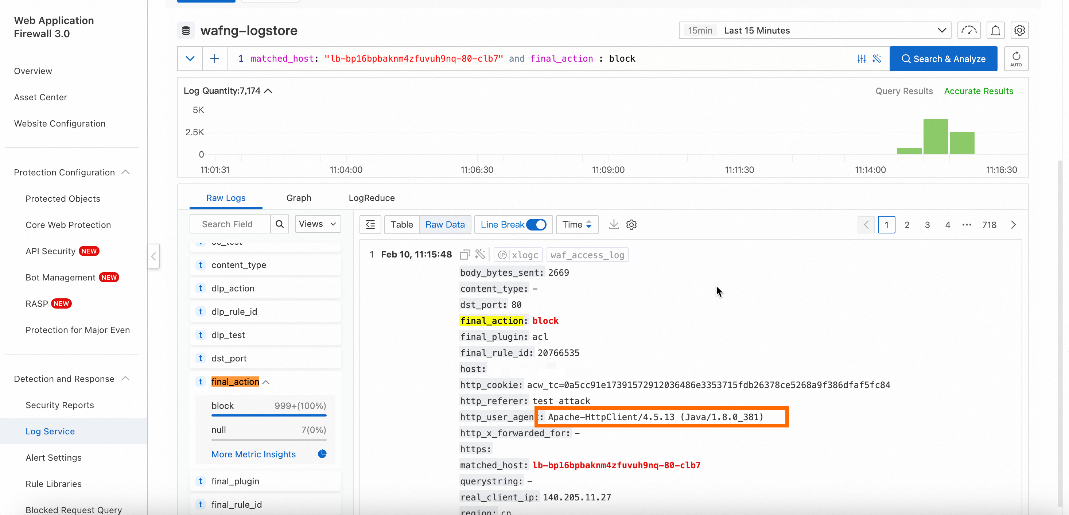Click the copy icon on the log entry
The height and width of the screenshot is (515, 1069).
tap(465, 255)
